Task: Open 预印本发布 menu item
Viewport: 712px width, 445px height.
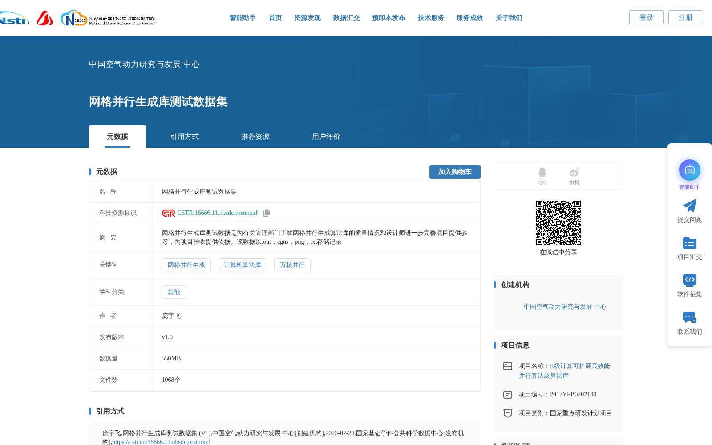Action: coord(388,18)
